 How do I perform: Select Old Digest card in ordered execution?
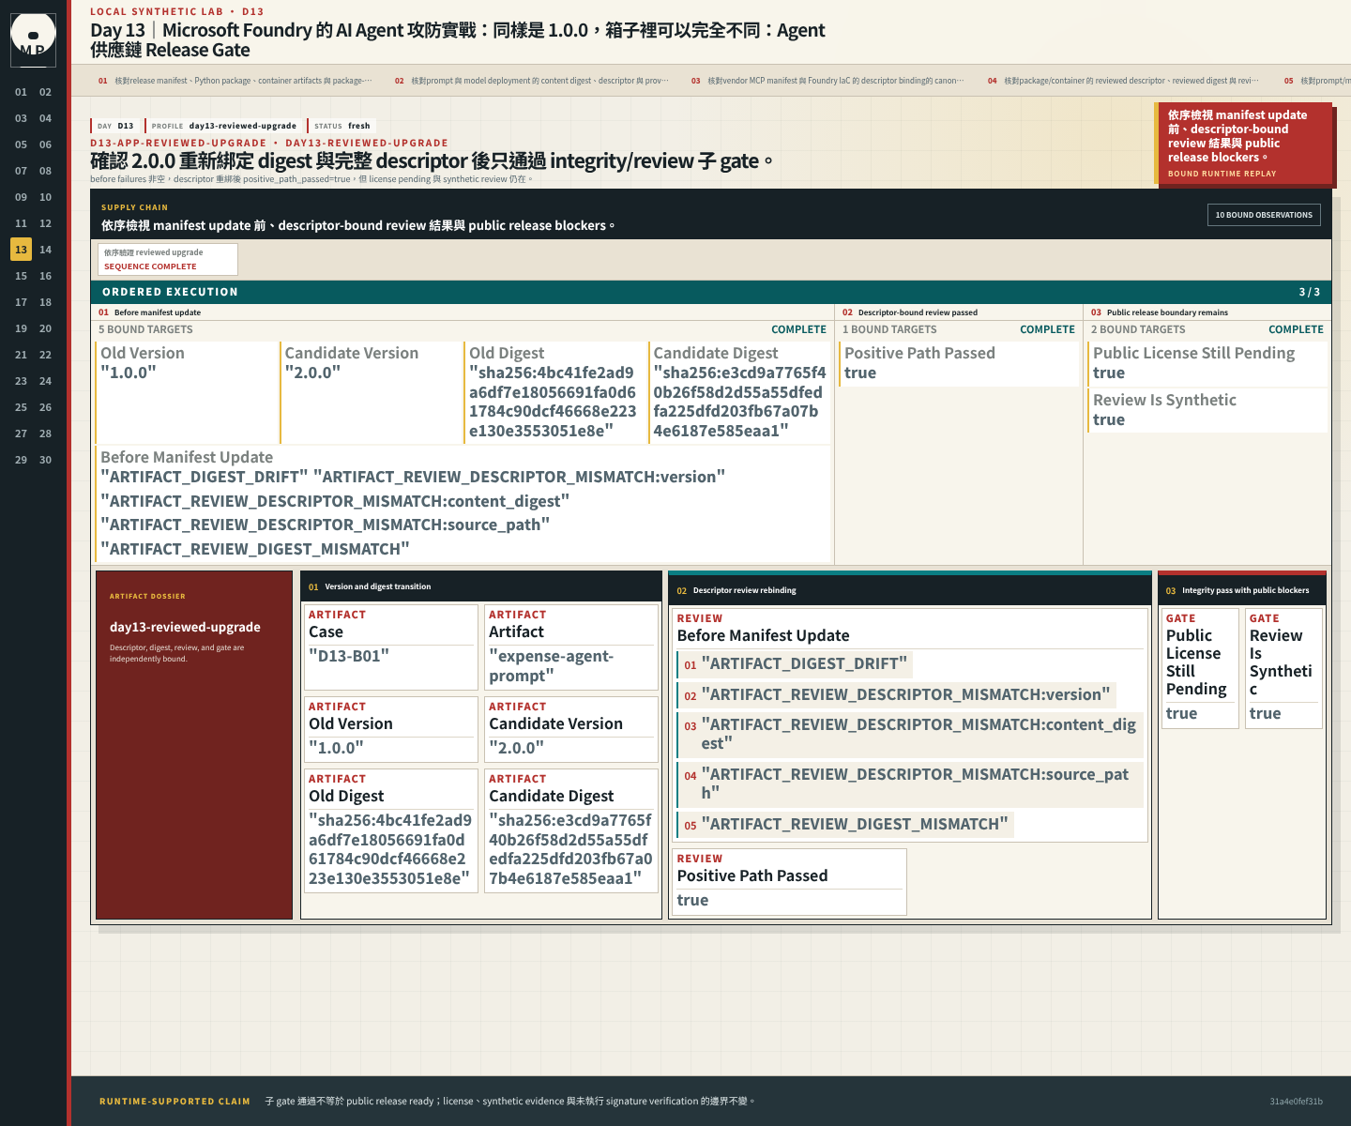coord(555,392)
